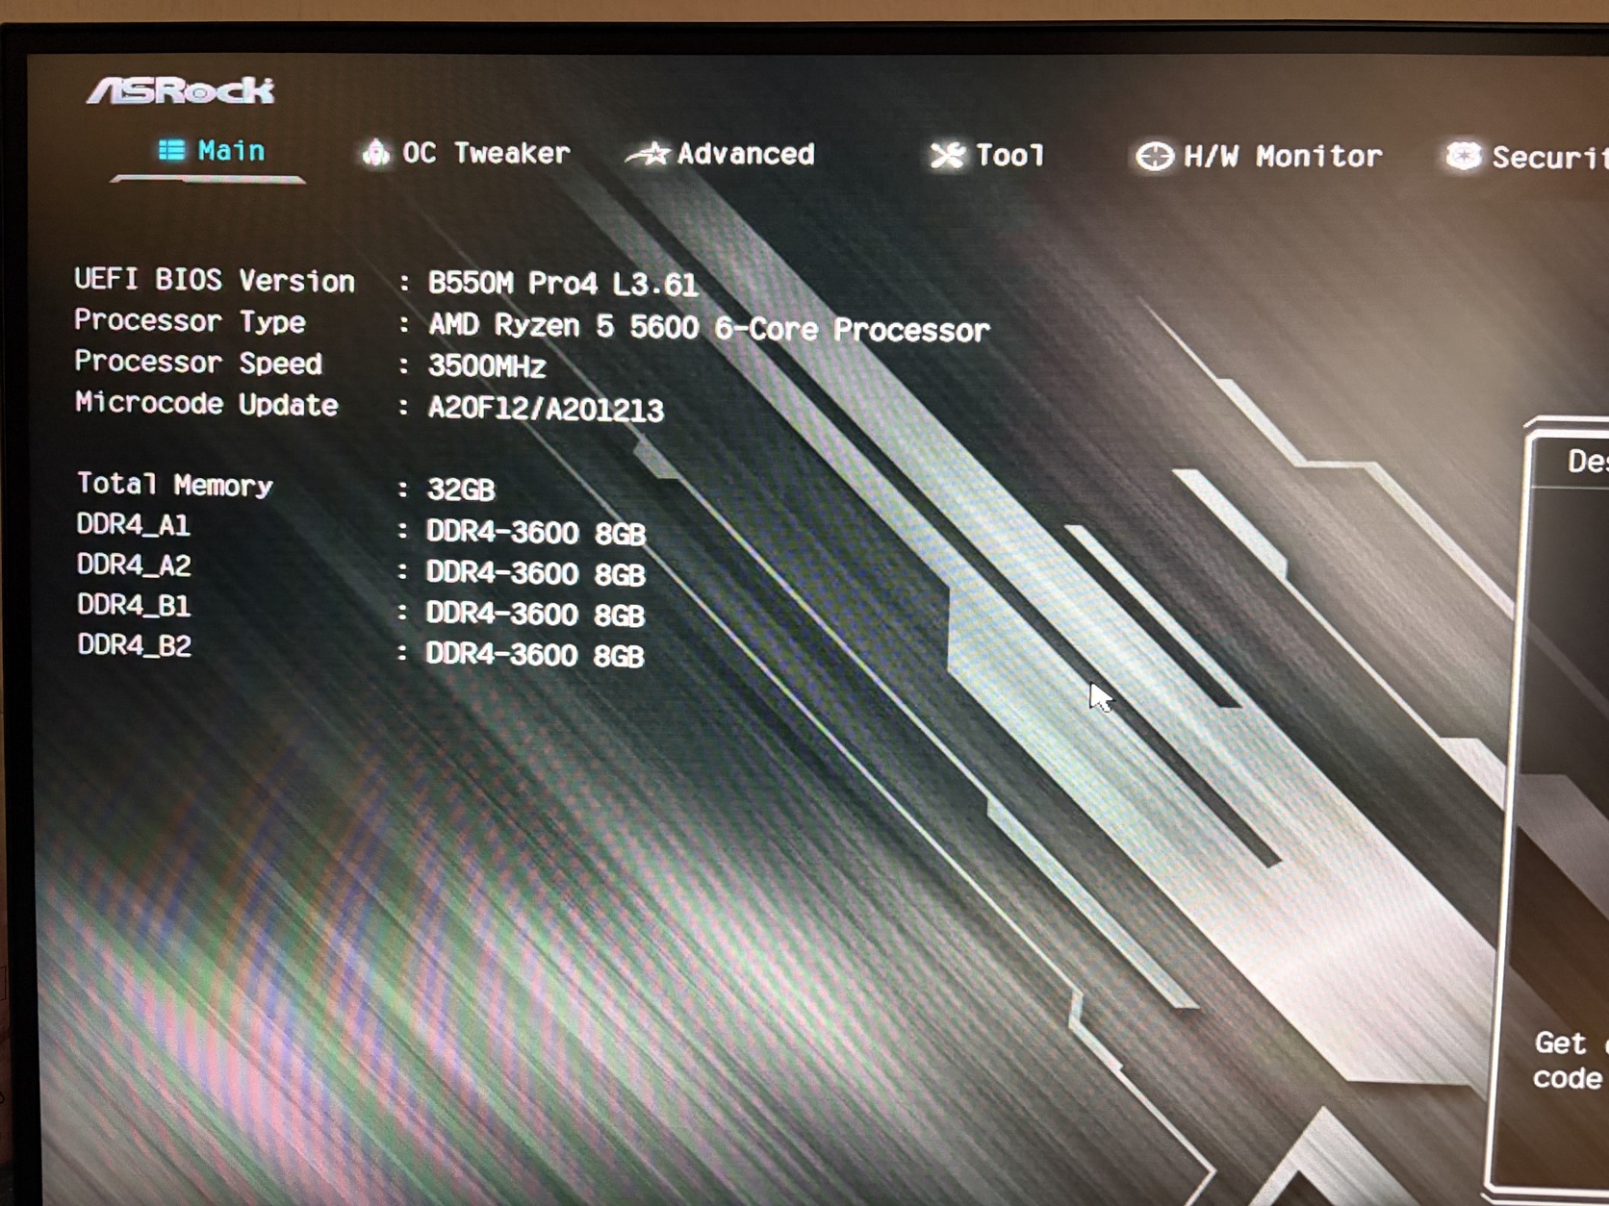Click the AMD Ryzen 5 5600 value

(708, 328)
